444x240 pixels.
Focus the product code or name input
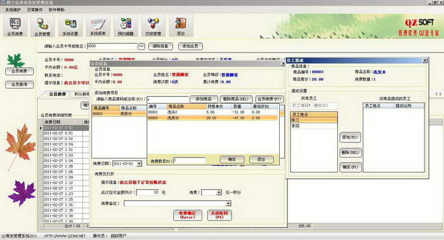click(x=167, y=99)
